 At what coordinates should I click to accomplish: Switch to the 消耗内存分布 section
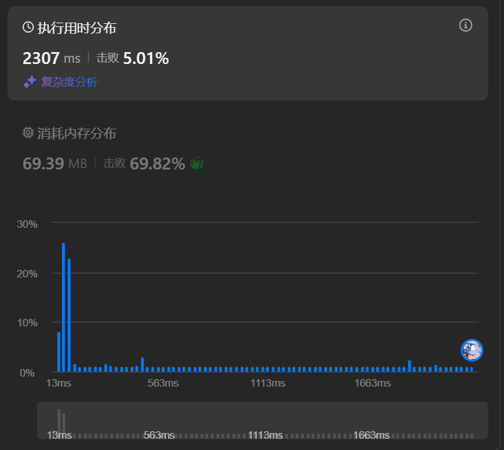tap(76, 133)
